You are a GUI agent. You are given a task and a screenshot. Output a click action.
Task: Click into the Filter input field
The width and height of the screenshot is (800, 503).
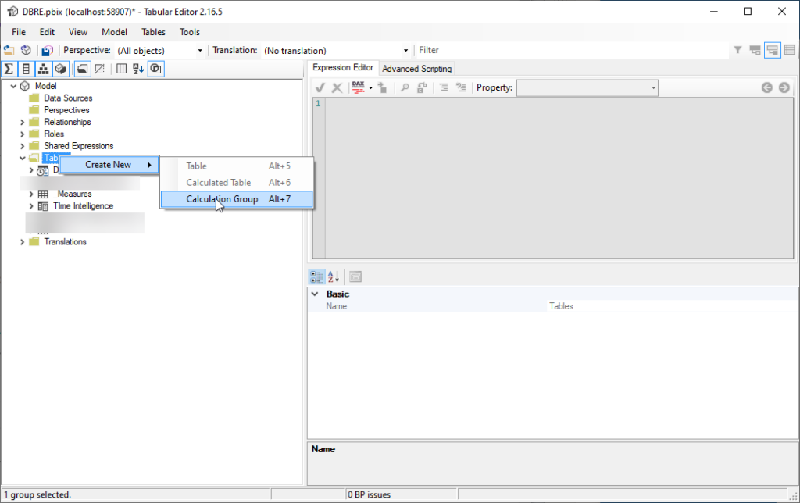click(573, 50)
